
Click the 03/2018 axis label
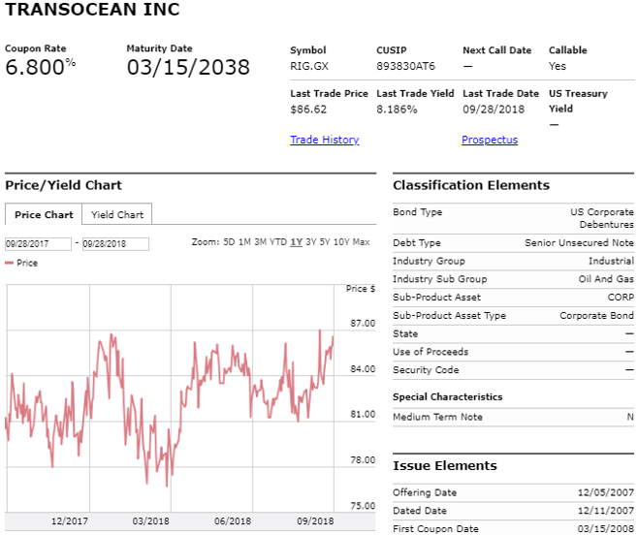click(150, 521)
